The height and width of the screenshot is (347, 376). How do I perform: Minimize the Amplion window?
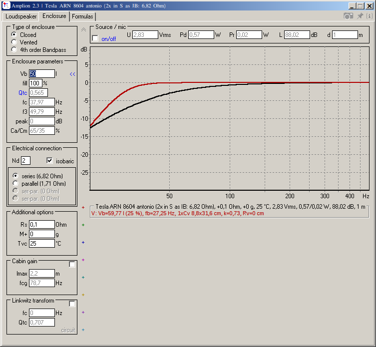tap(352, 6)
